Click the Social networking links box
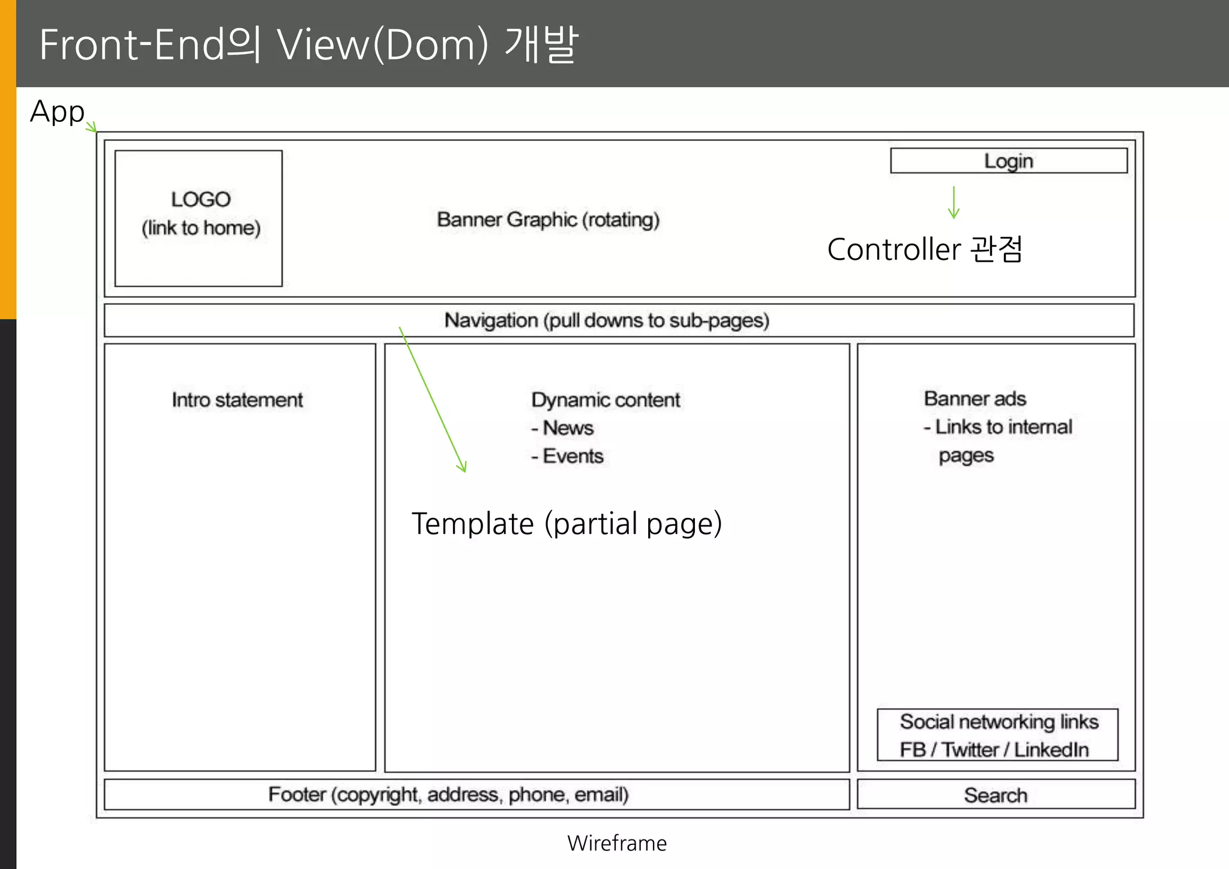Screen dimensions: 1229x869 pos(997,735)
